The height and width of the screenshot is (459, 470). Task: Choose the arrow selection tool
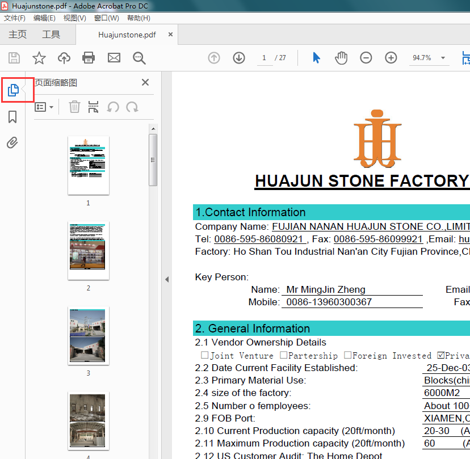pyautogui.click(x=316, y=58)
